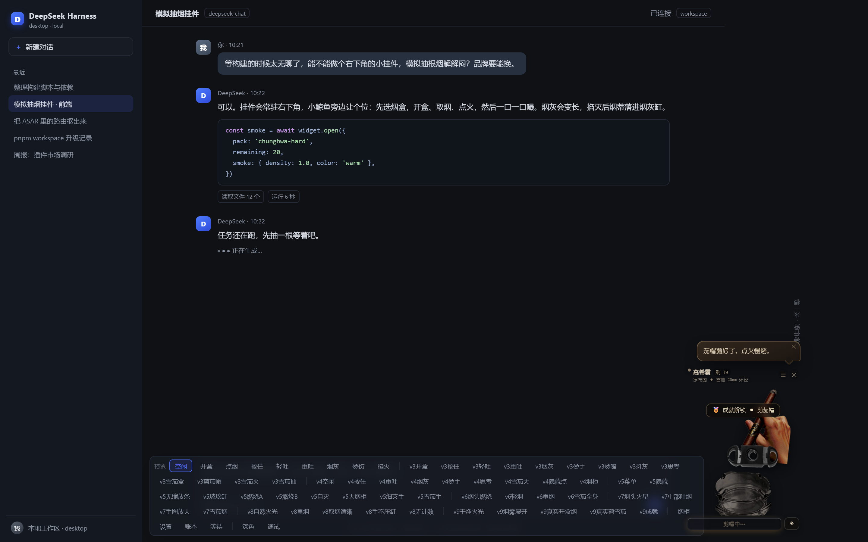
Task: Click the 成就解锁 medal icon
Action: click(715, 410)
